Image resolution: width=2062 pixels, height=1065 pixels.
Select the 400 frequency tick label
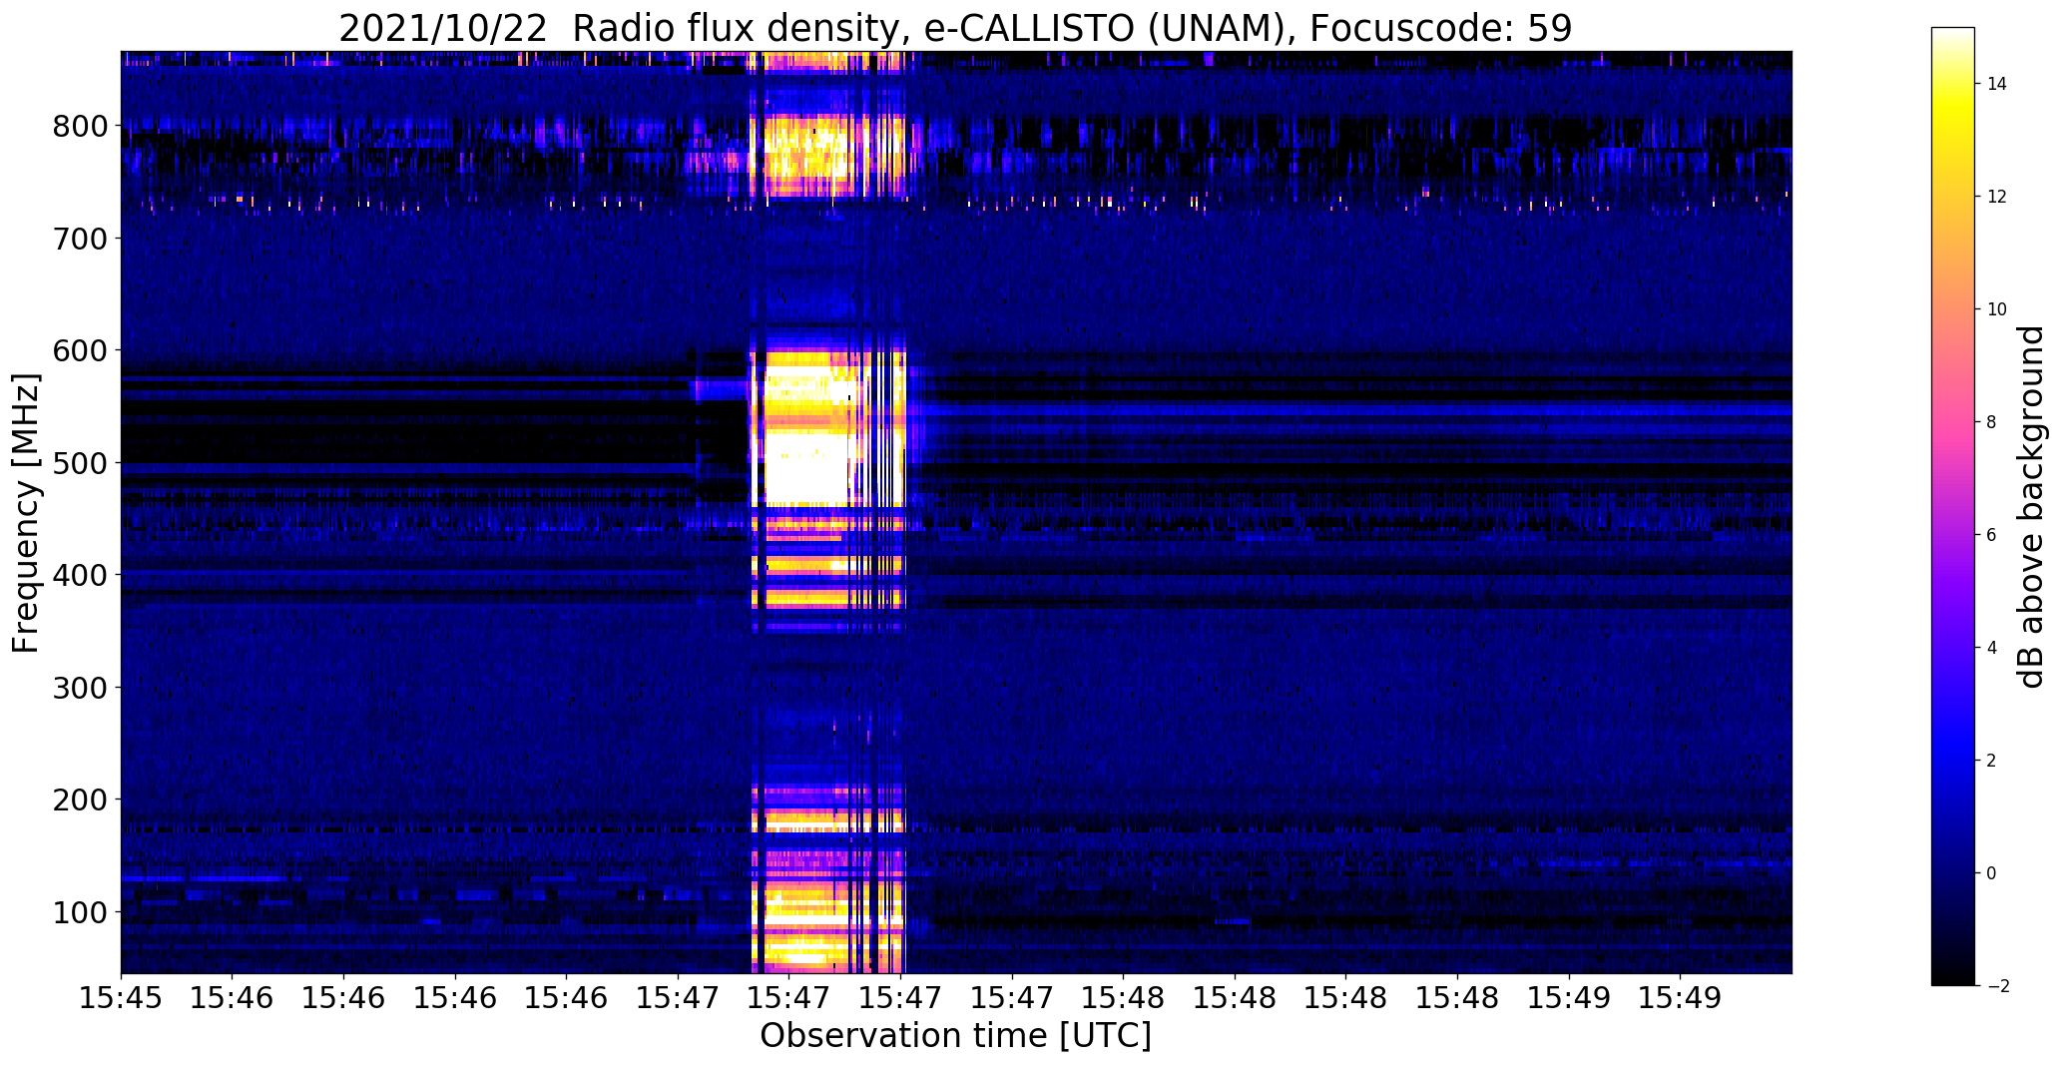point(79,575)
